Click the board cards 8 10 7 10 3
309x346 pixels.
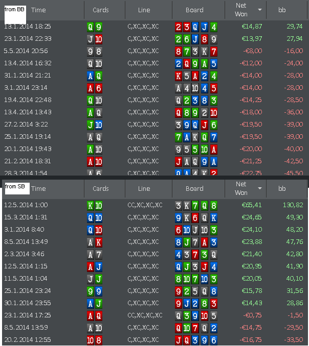click(x=196, y=279)
